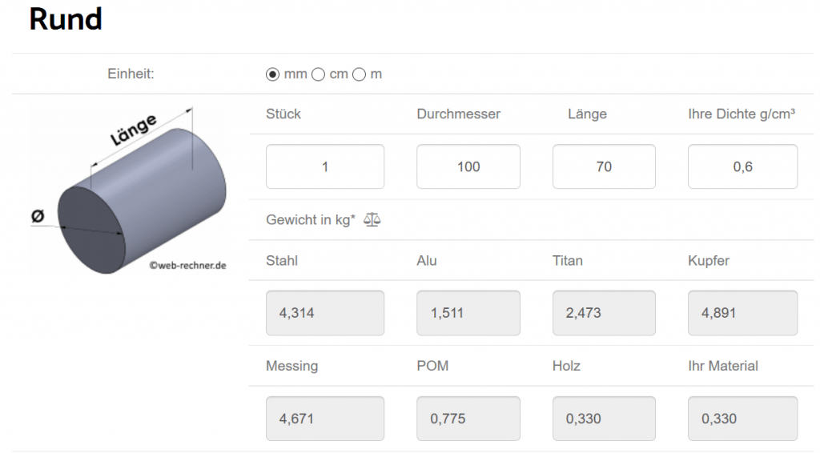Focus the Durchmesser input showing 100
The image size is (820, 453).
point(468,166)
